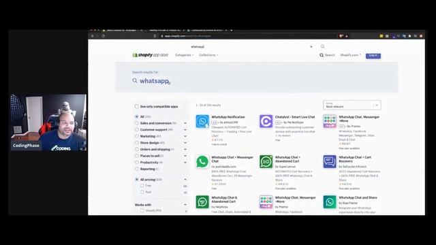
Task: Select the Sales and conversion radio button
Action: [136, 123]
